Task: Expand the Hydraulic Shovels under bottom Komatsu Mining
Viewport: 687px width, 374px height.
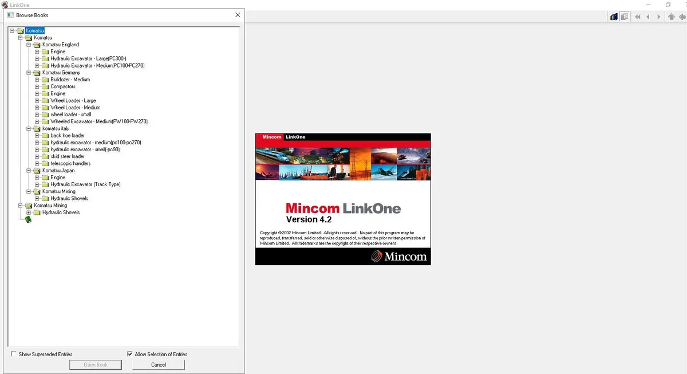Action: click(x=29, y=212)
